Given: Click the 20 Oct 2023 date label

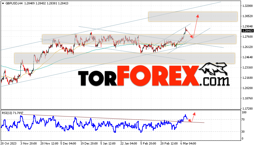Looking at the screenshot, I should point(8,144).
